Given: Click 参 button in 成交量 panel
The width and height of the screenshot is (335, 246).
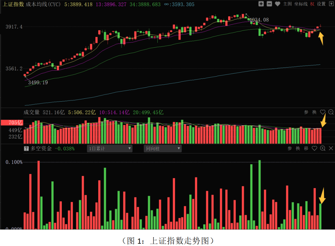Looking at the screenshot, I should coord(306,112).
